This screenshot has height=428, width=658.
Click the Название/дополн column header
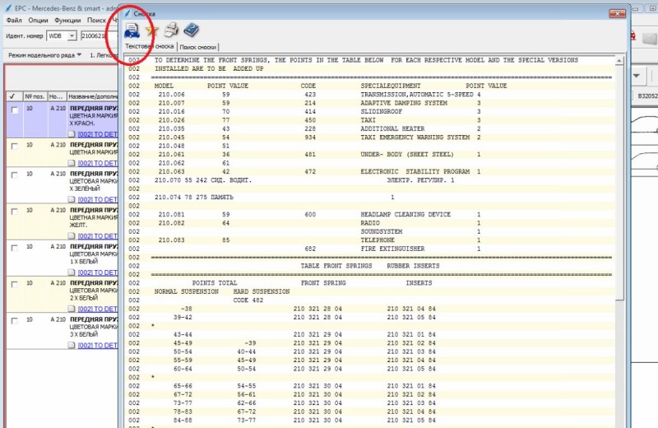click(x=93, y=96)
